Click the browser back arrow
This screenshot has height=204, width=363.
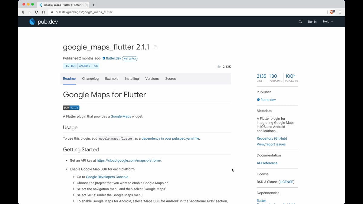tap(23, 12)
